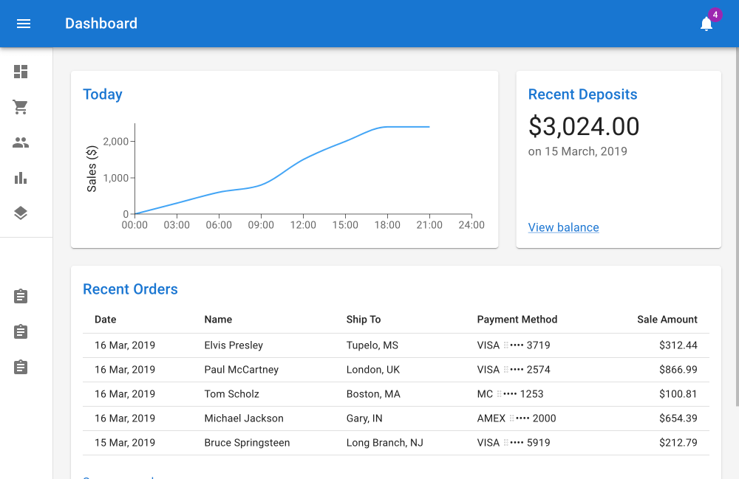Select the top clipboard report icon

(21, 296)
